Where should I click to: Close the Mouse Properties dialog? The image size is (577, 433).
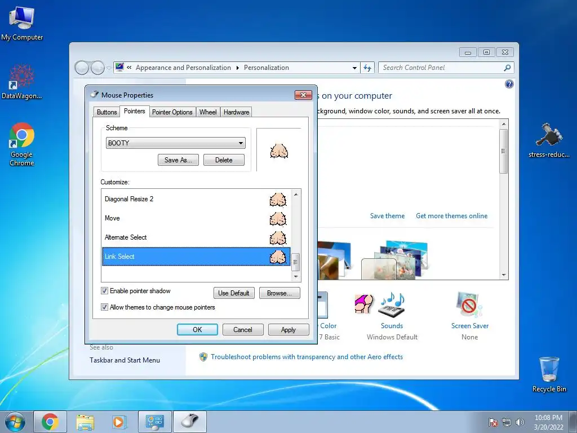tap(303, 95)
